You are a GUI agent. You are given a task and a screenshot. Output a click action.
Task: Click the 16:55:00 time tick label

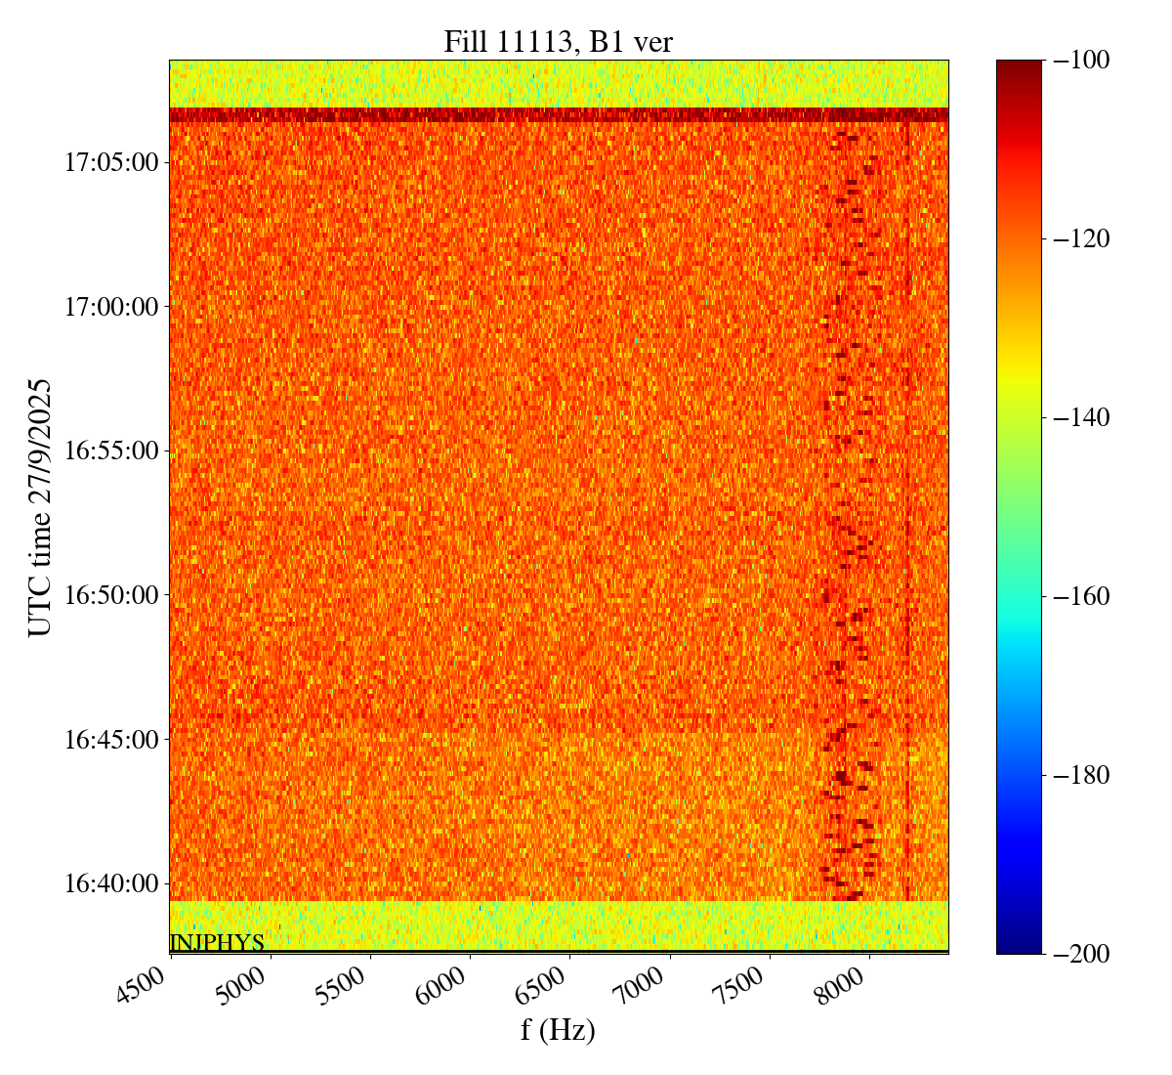(x=110, y=451)
